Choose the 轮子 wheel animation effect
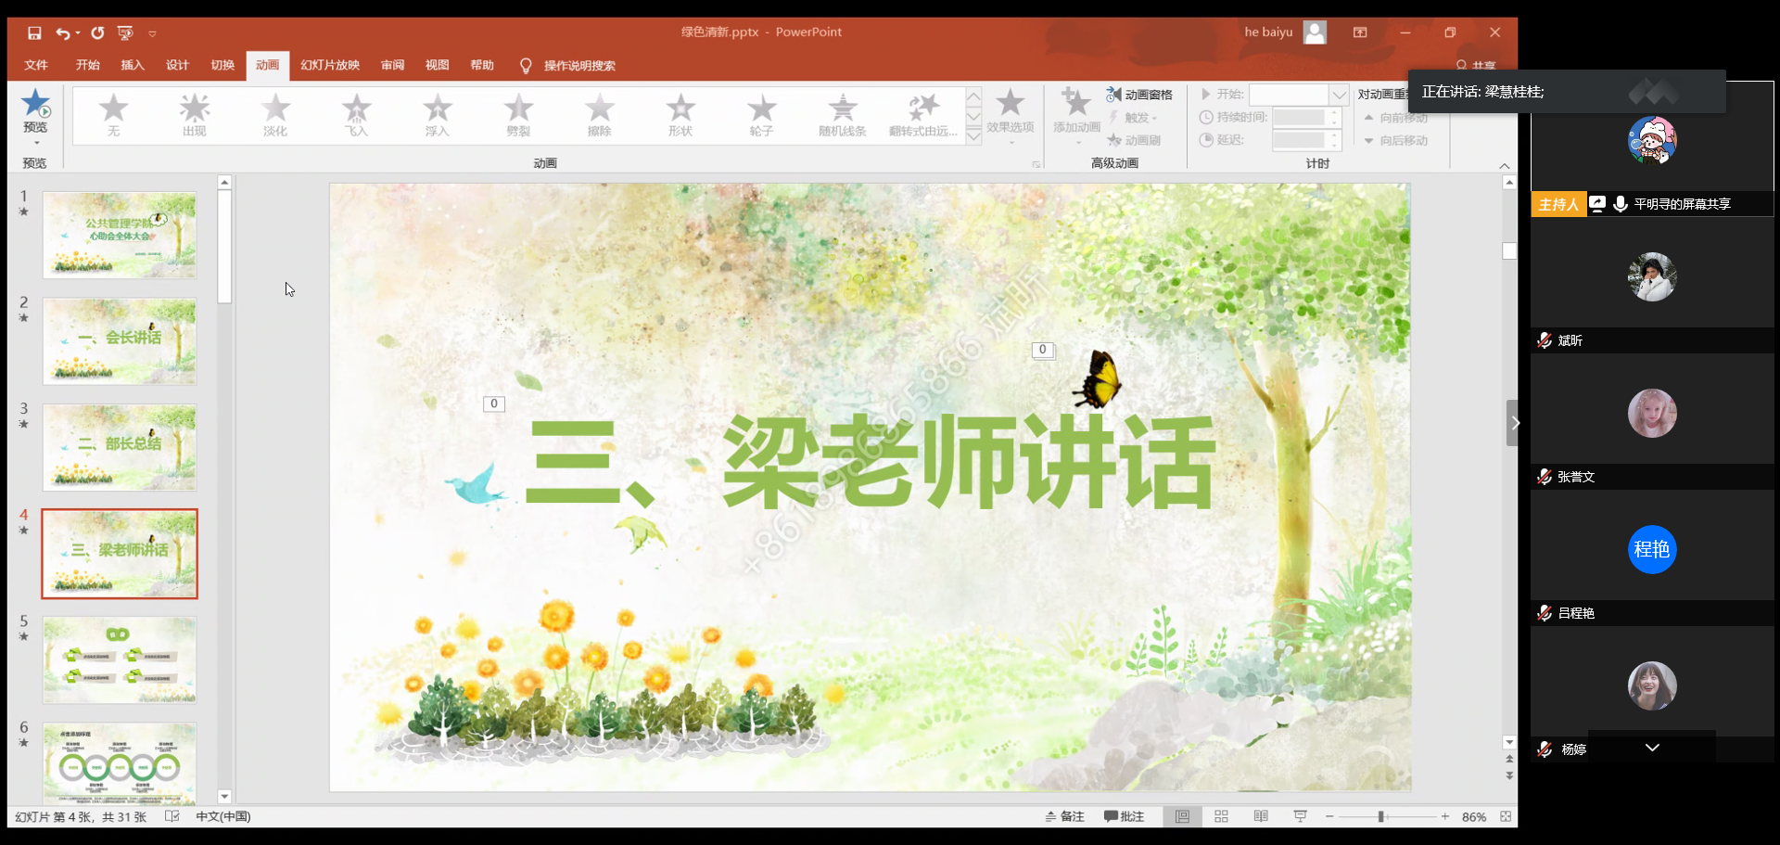The height and width of the screenshot is (845, 1780). (761, 115)
